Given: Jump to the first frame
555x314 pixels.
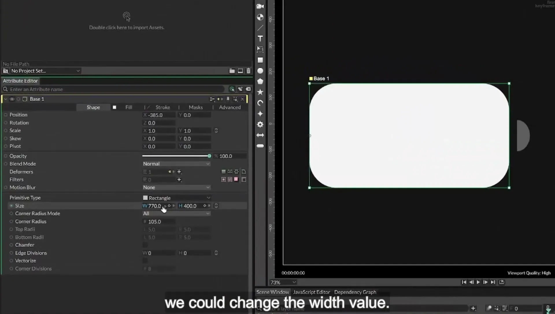Looking at the screenshot, I should coord(464,282).
